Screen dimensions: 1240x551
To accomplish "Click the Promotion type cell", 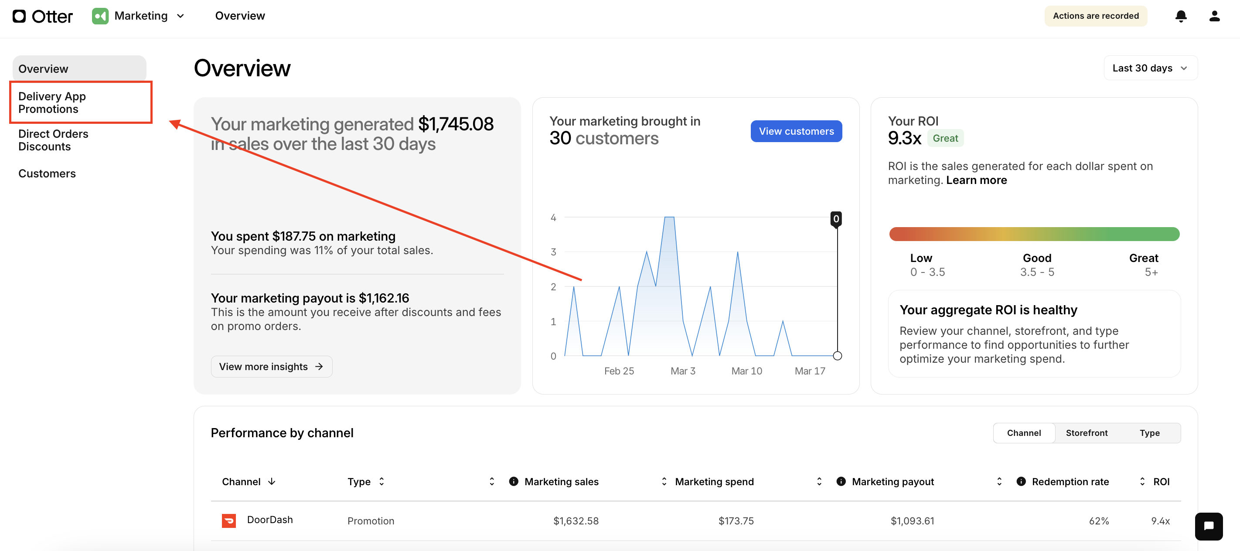I will 371,520.
